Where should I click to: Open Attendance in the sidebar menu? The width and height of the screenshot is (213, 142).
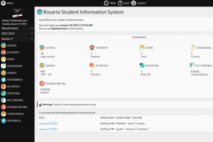[14, 80]
